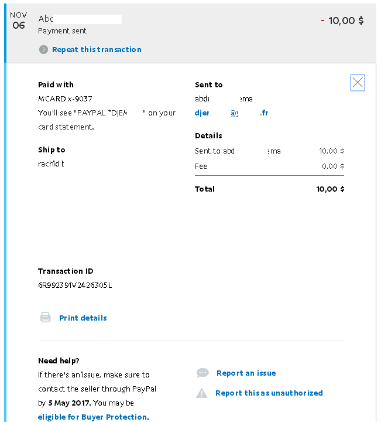Viewport: 381px width, 422px height.
Task: Click the Repeat this transaction link
Action: tap(97, 50)
